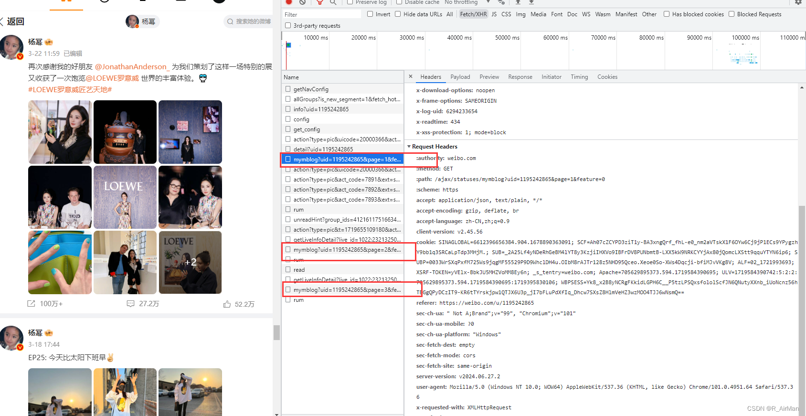This screenshot has height=416, width=806.
Task: Click the back chevron beside 返回
Action: click(x=2, y=21)
